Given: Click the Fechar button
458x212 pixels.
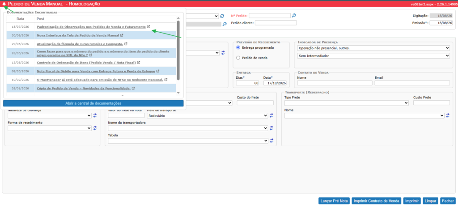Looking at the screenshot, I should 448,201.
